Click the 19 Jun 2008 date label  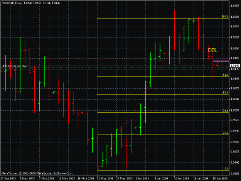(x=220, y=178)
